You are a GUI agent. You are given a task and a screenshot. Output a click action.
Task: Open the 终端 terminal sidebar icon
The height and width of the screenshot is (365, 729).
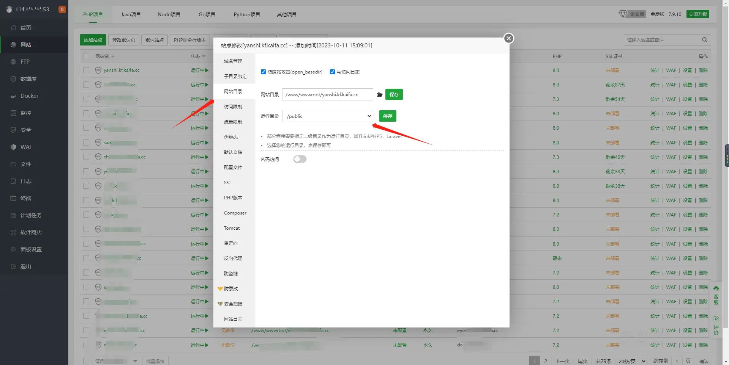(13, 198)
